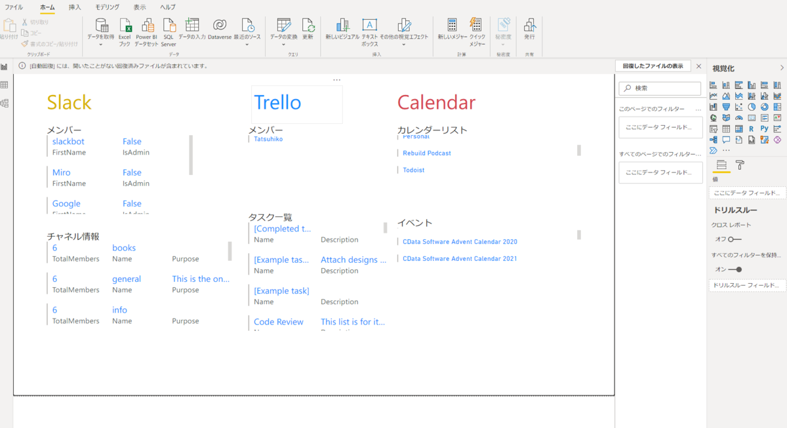Open the Modeling (モデリング) ribbon tab
Screen dimensions: 787x428
pos(107,7)
